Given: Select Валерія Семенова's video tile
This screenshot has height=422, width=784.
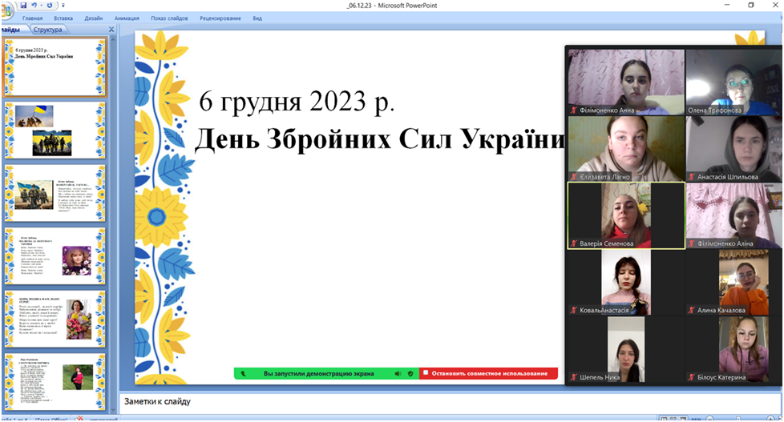Looking at the screenshot, I should (x=626, y=215).
